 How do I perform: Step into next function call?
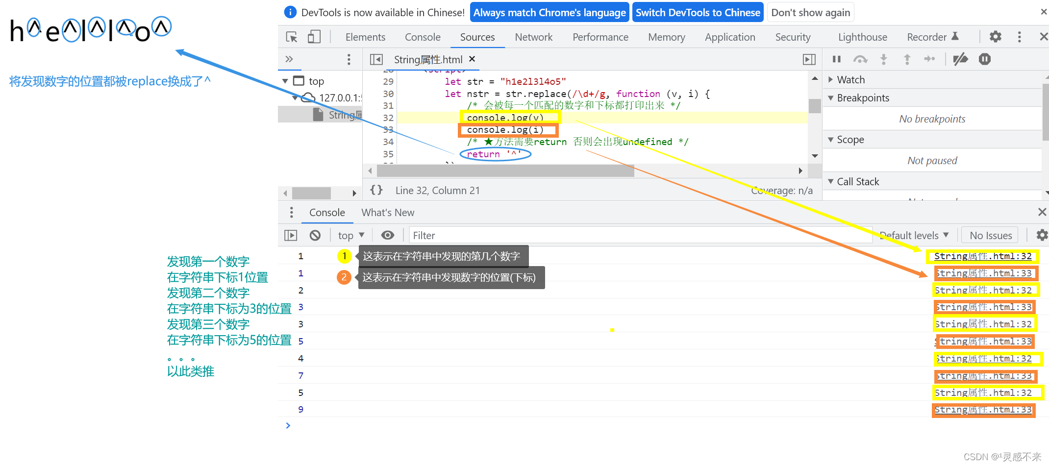click(884, 59)
